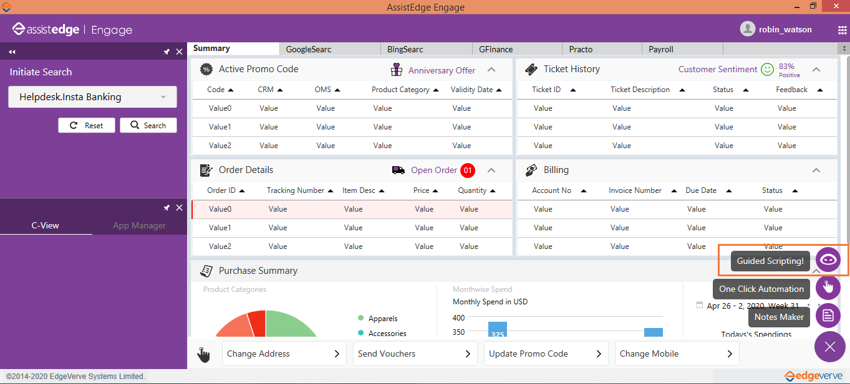
Task: Click the hand icon in the bottom action bar
Action: (x=203, y=355)
